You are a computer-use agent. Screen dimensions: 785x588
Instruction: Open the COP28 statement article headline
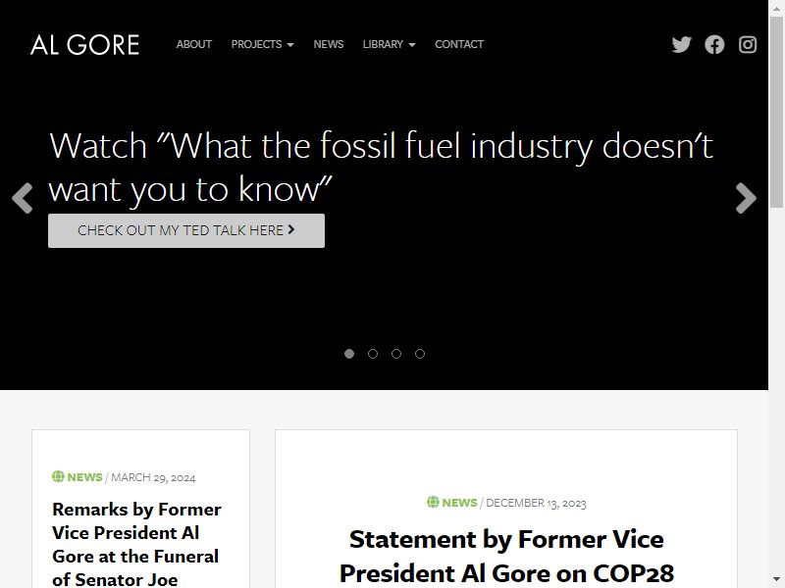click(506, 556)
